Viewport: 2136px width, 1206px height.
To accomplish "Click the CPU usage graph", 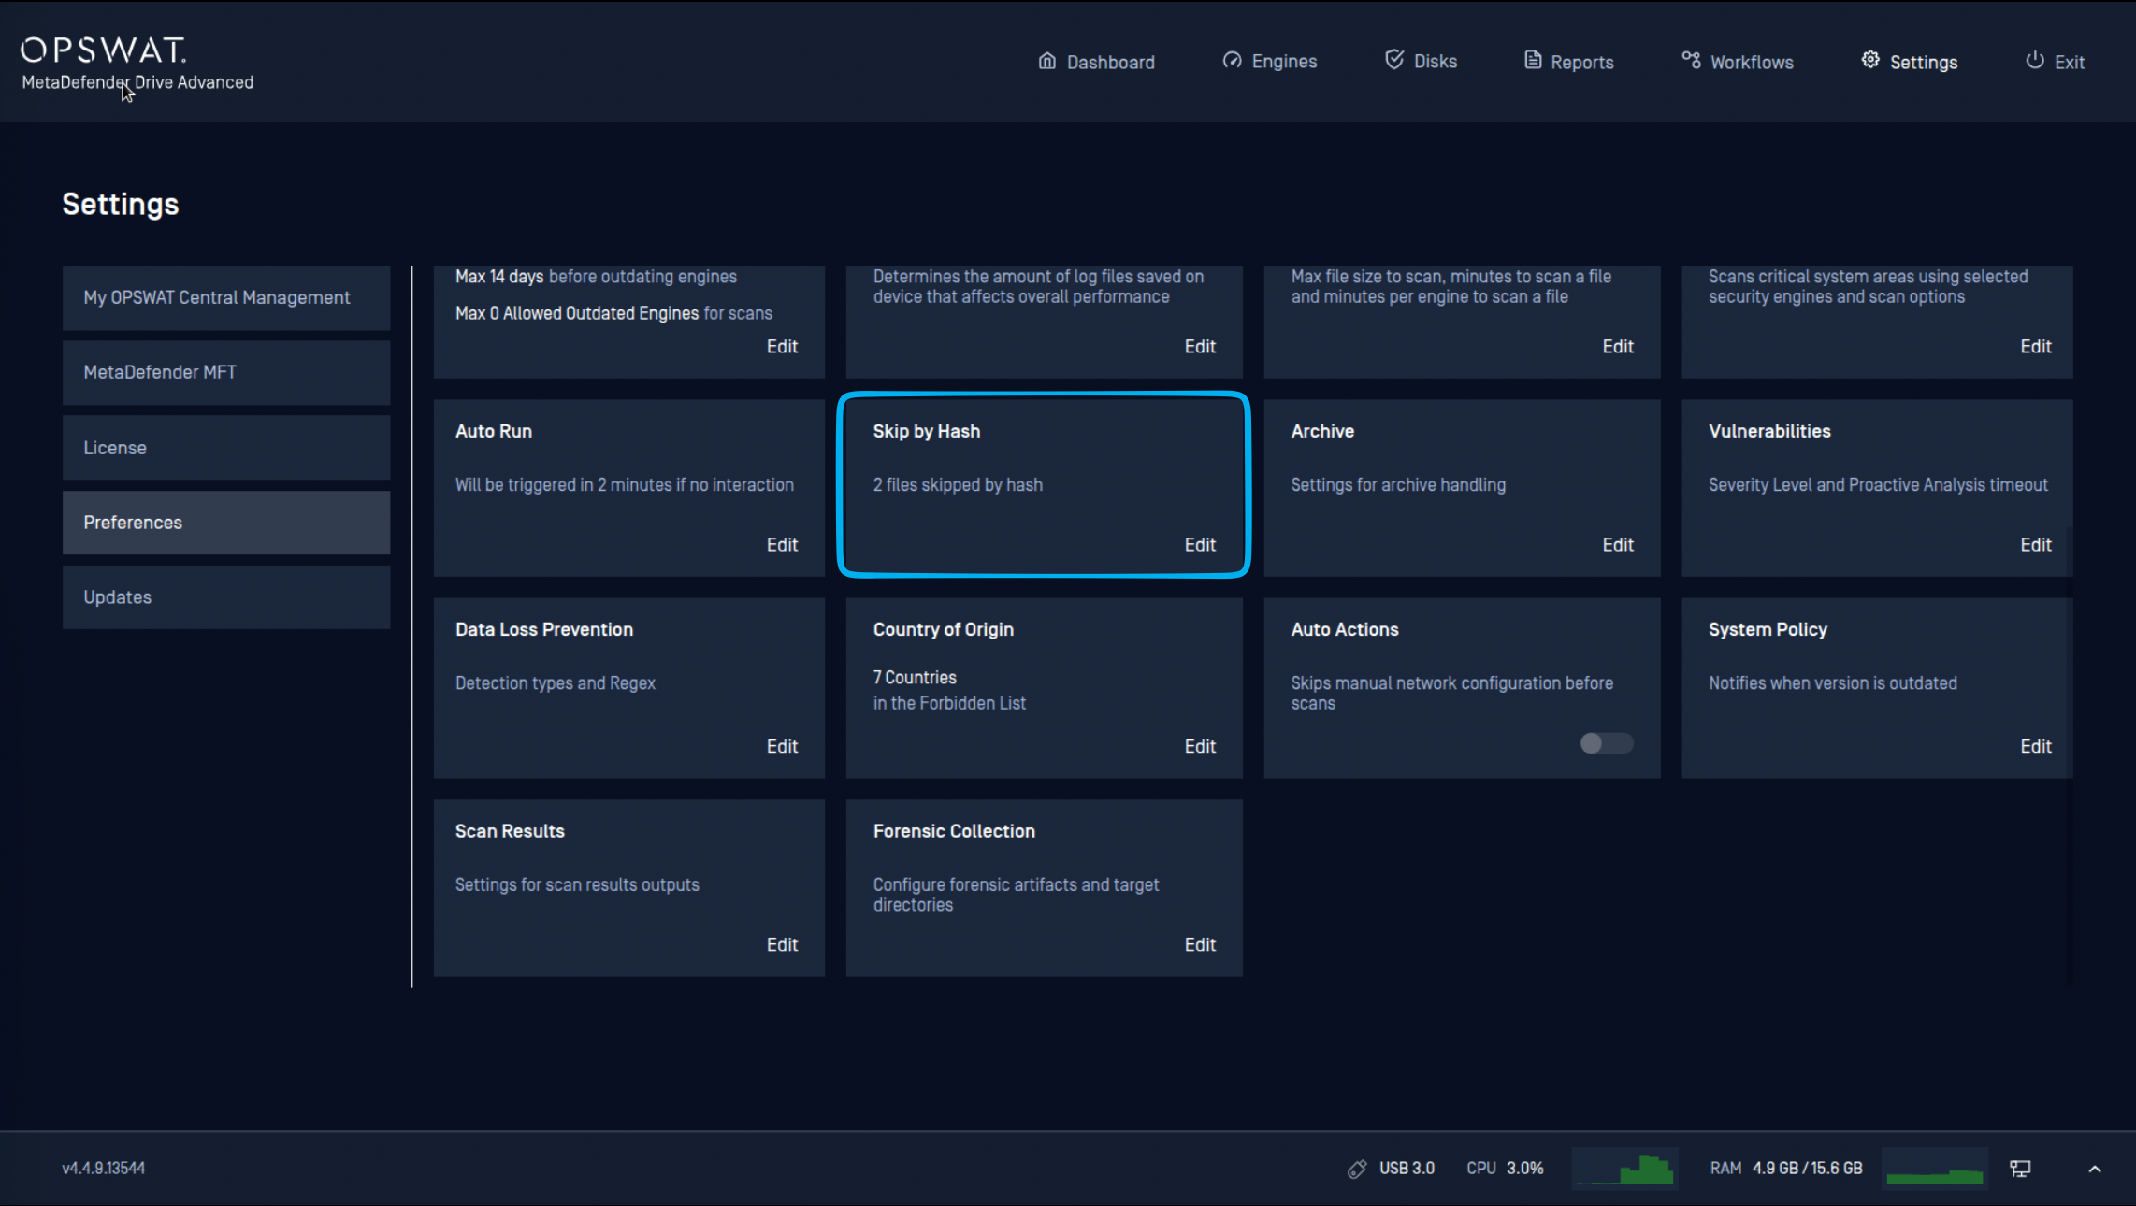I will (x=1624, y=1169).
